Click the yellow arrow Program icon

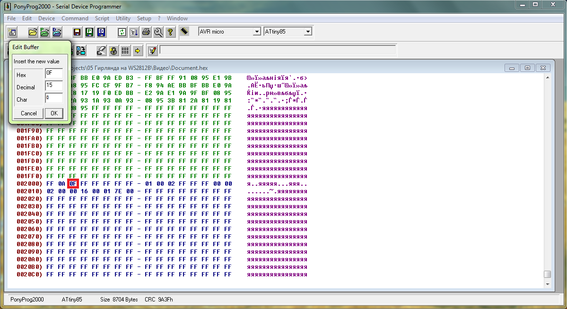click(x=138, y=51)
